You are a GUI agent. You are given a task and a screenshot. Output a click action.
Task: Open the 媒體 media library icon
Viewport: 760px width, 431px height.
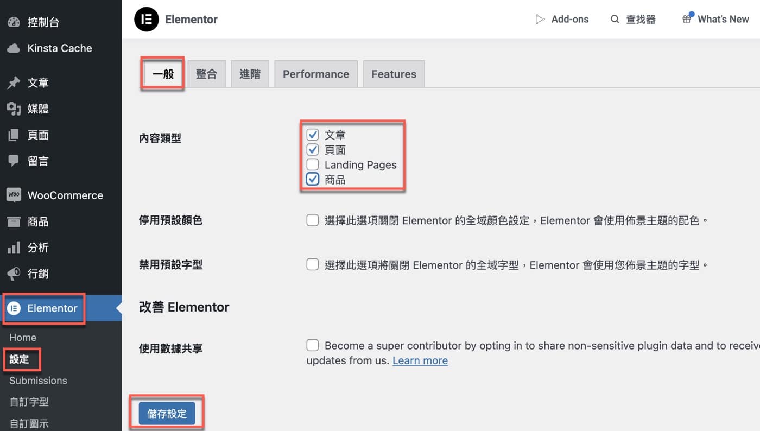[x=14, y=109]
